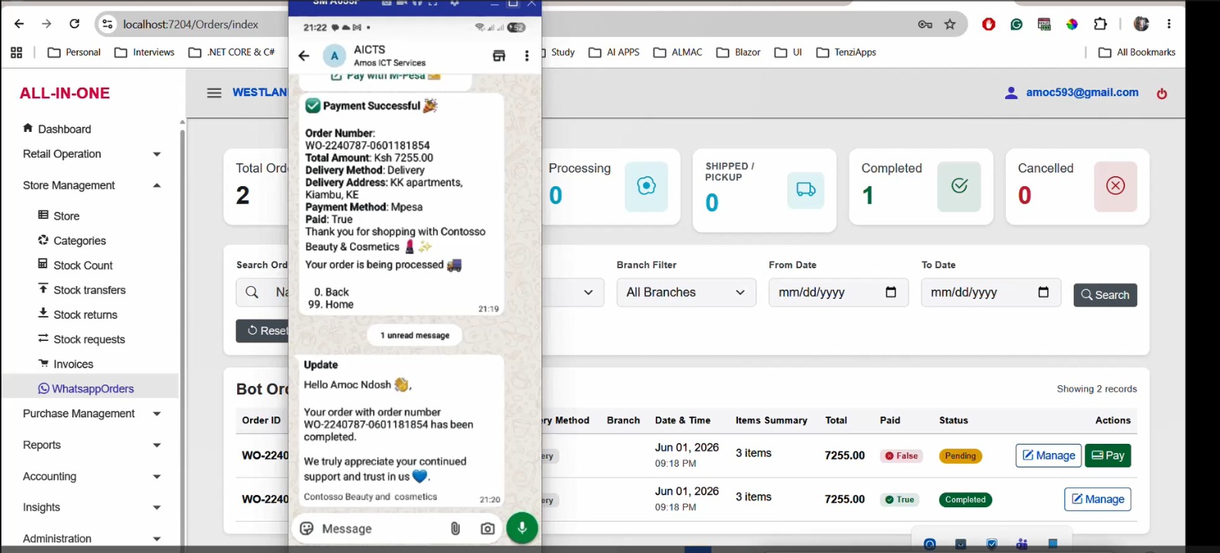This screenshot has width=1220, height=553.
Task: Click the Reset button
Action: click(x=263, y=330)
